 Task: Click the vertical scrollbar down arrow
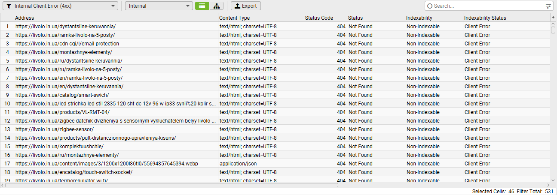pos(553,180)
